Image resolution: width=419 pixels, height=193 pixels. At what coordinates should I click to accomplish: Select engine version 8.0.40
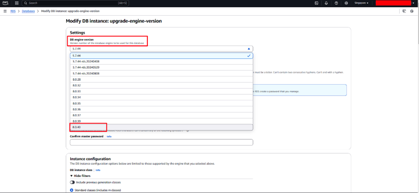(x=161, y=127)
